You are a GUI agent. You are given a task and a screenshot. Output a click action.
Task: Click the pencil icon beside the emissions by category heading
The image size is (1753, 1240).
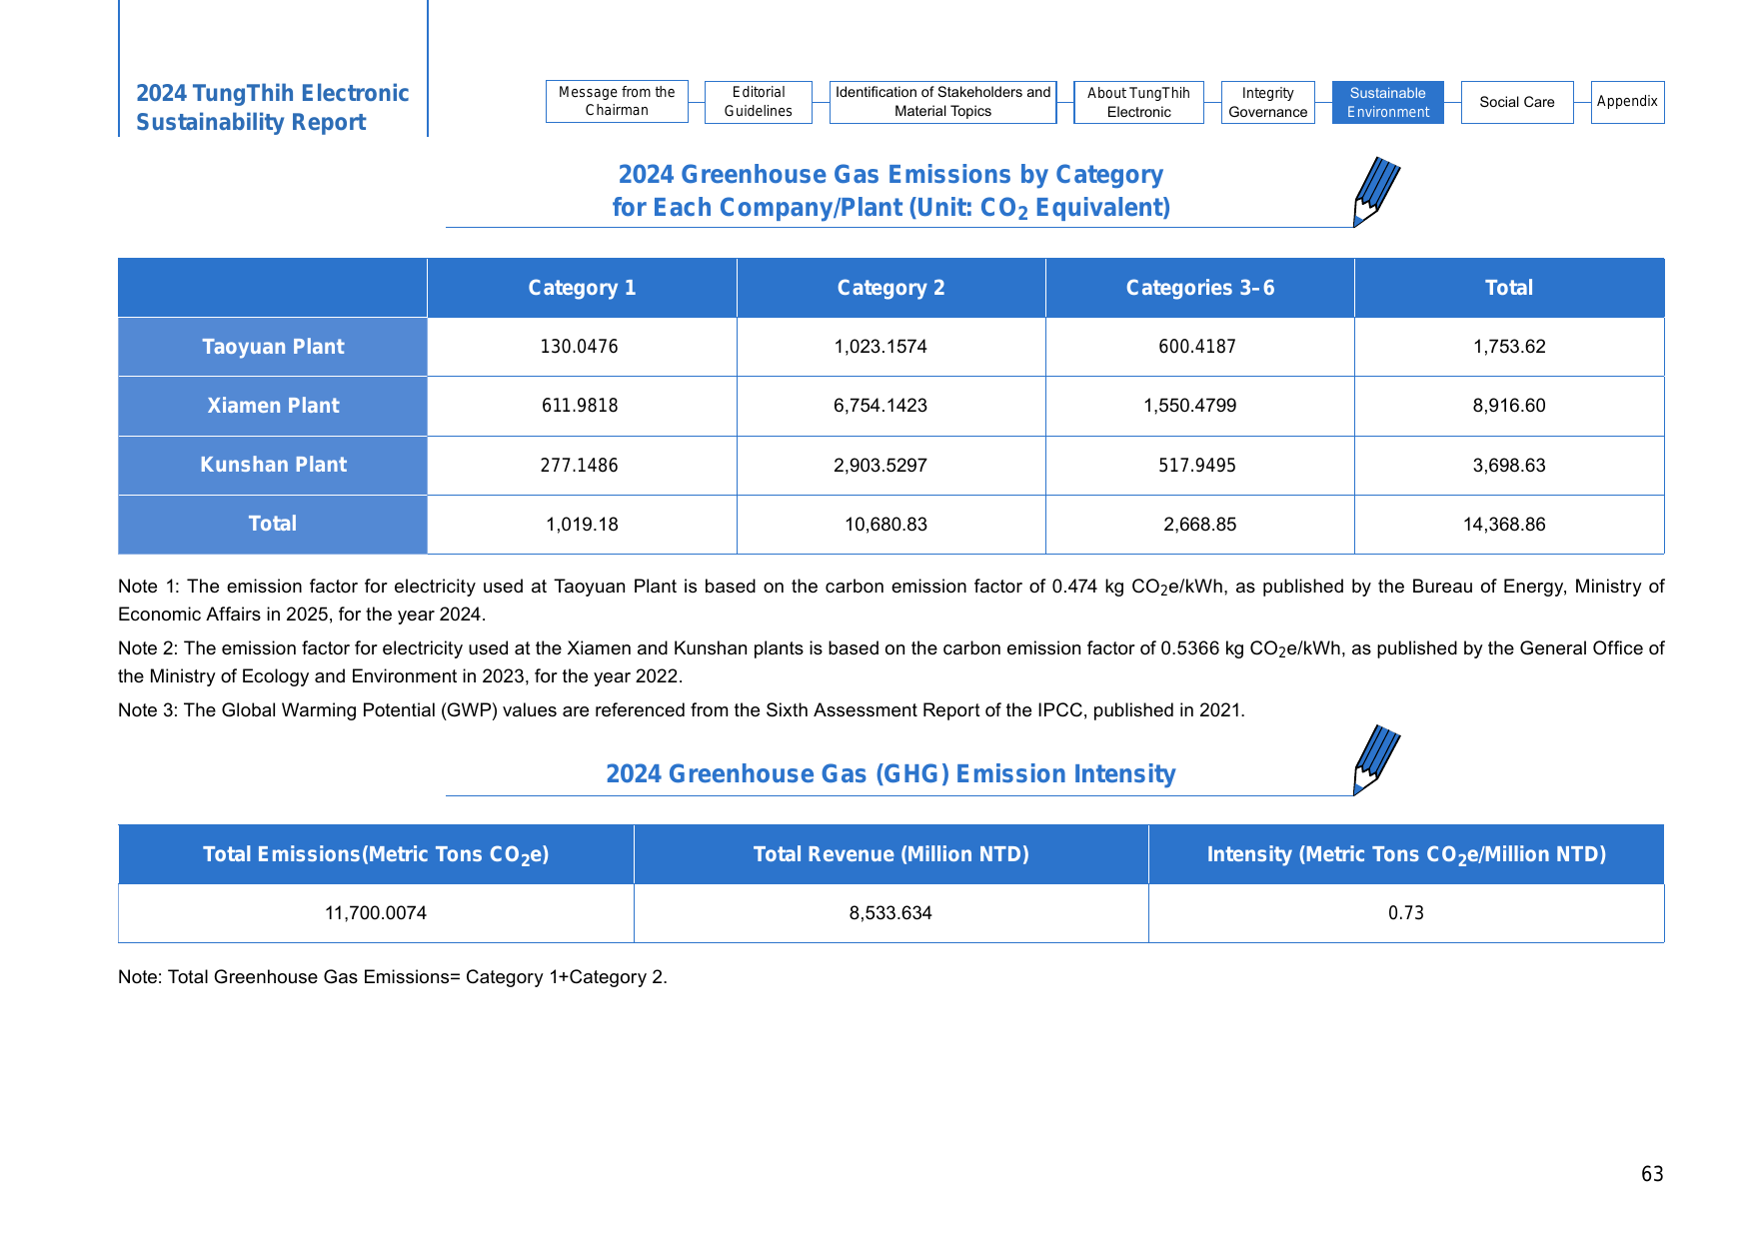[x=1376, y=191]
